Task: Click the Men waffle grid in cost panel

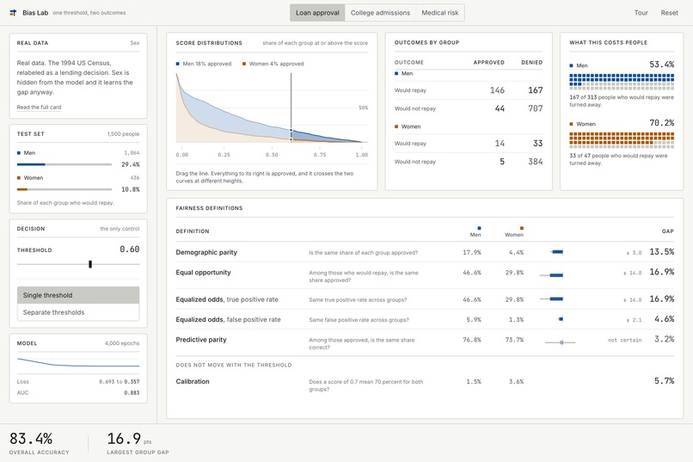Action: tap(622, 81)
